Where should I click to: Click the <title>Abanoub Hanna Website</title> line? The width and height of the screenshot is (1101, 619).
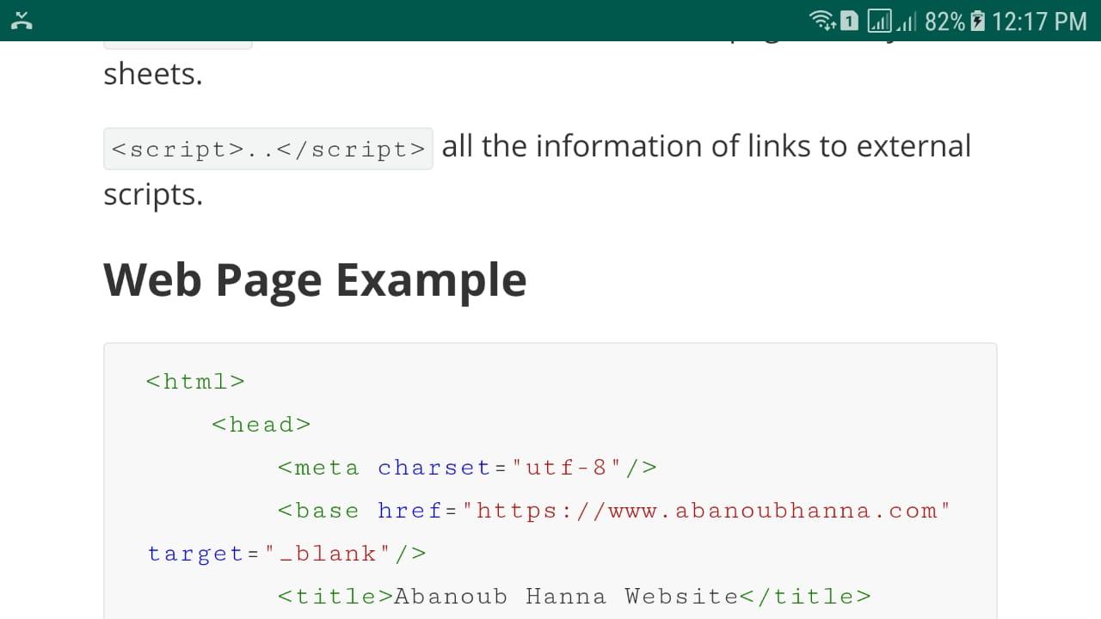(x=575, y=596)
